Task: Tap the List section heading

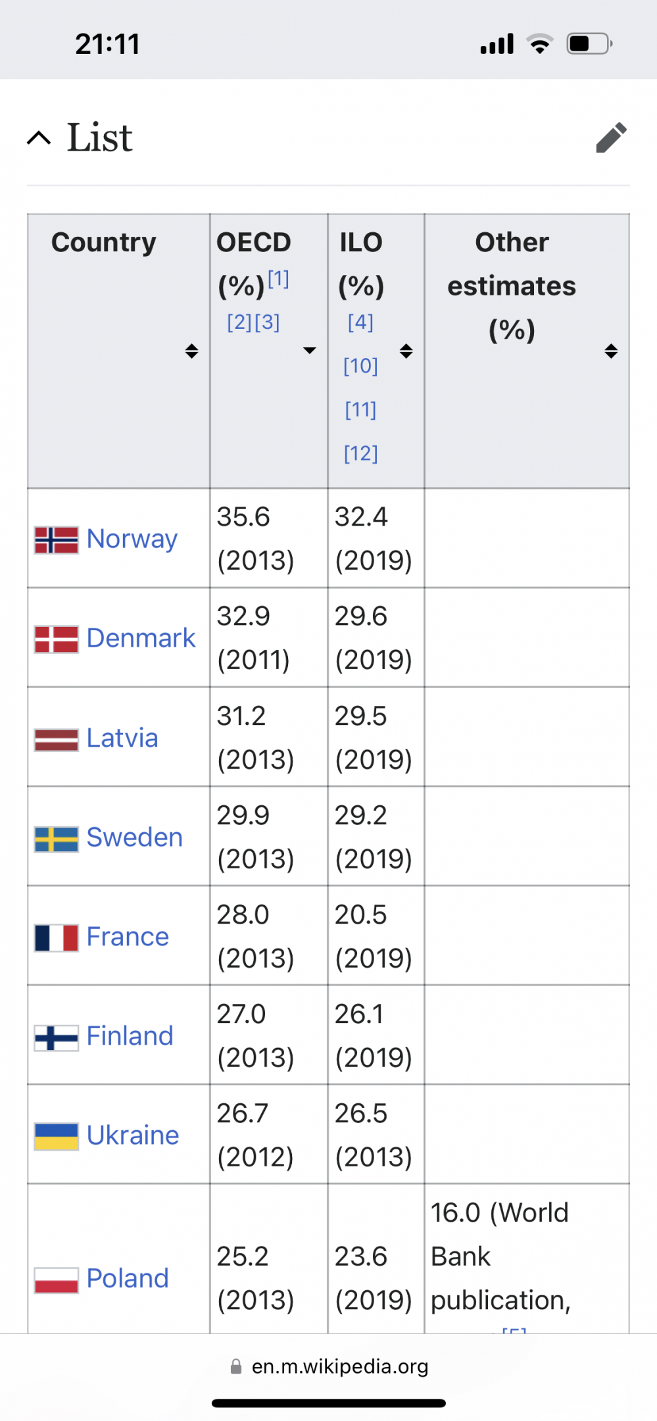Action: tap(100, 137)
